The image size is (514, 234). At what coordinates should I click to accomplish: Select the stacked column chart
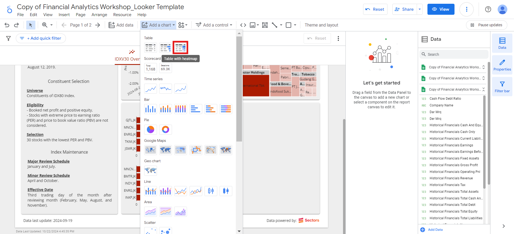(165, 109)
